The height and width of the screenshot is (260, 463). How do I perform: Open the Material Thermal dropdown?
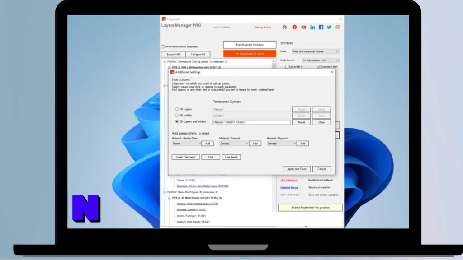(234, 144)
